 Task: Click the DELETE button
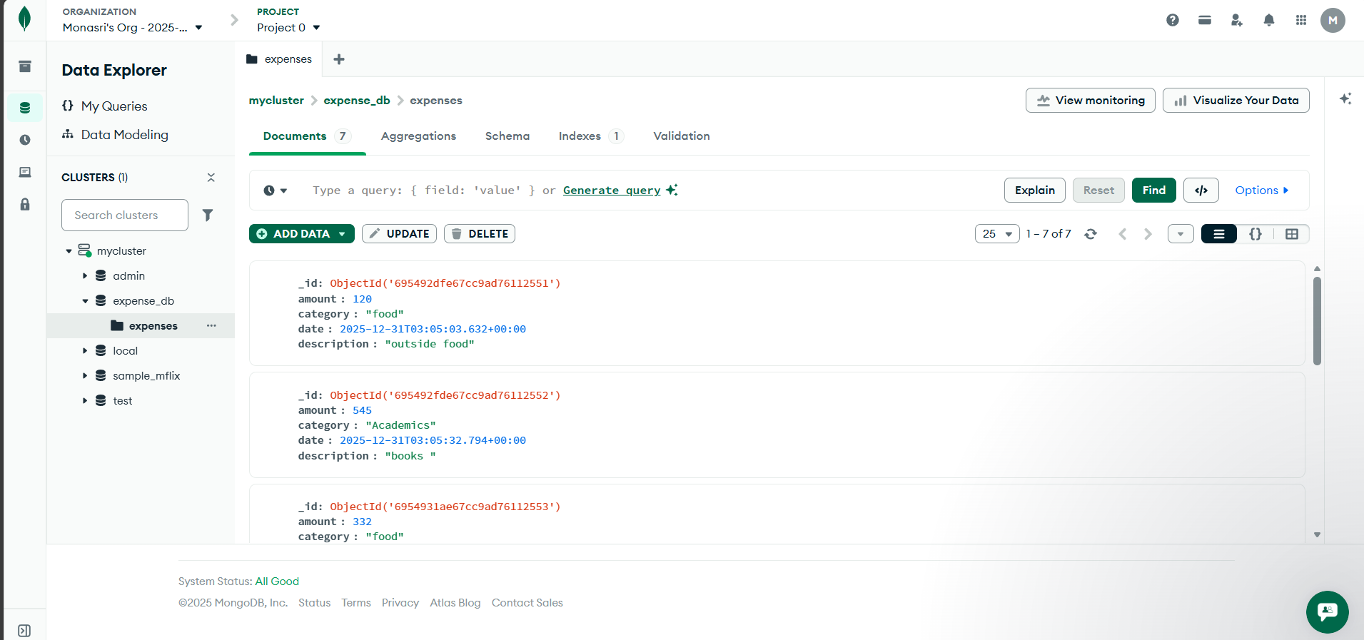click(480, 234)
